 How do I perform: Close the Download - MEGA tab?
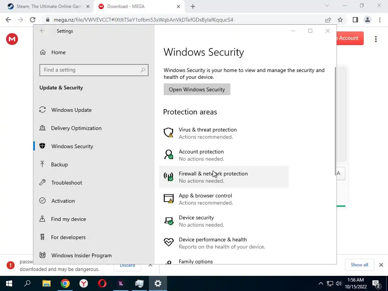tap(178, 7)
